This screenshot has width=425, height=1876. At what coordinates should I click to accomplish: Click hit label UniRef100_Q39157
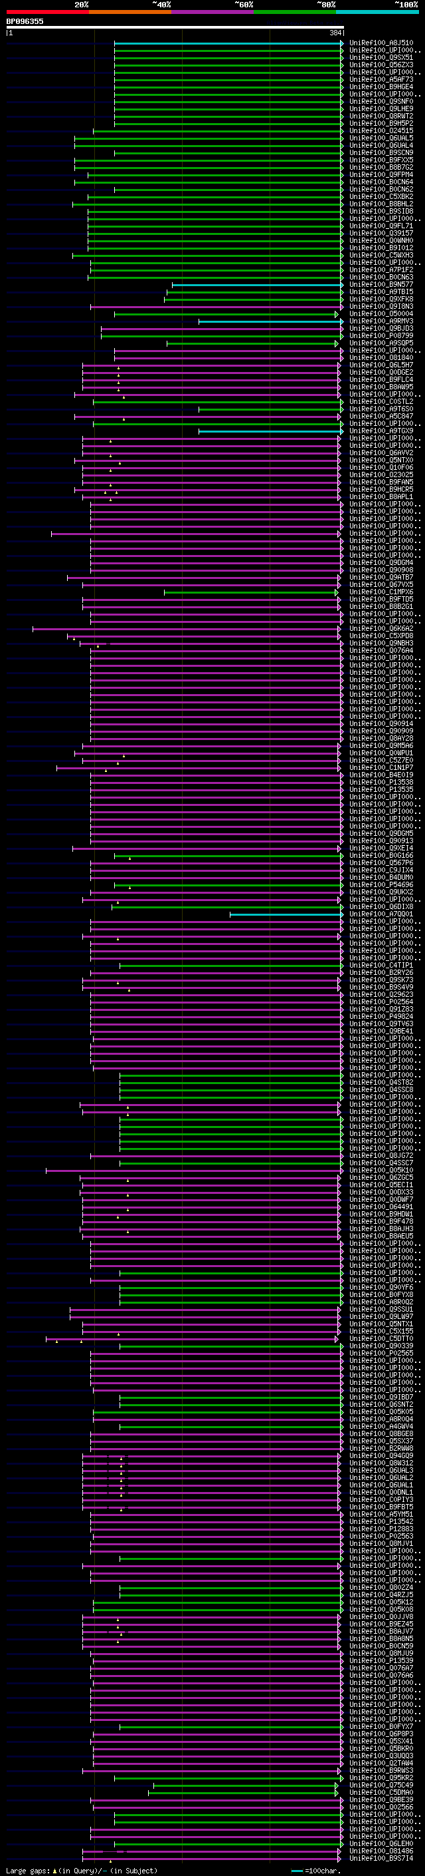coord(381,233)
